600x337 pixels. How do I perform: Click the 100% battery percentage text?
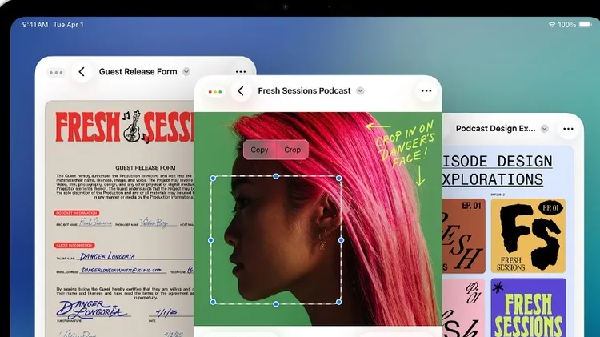pos(566,25)
